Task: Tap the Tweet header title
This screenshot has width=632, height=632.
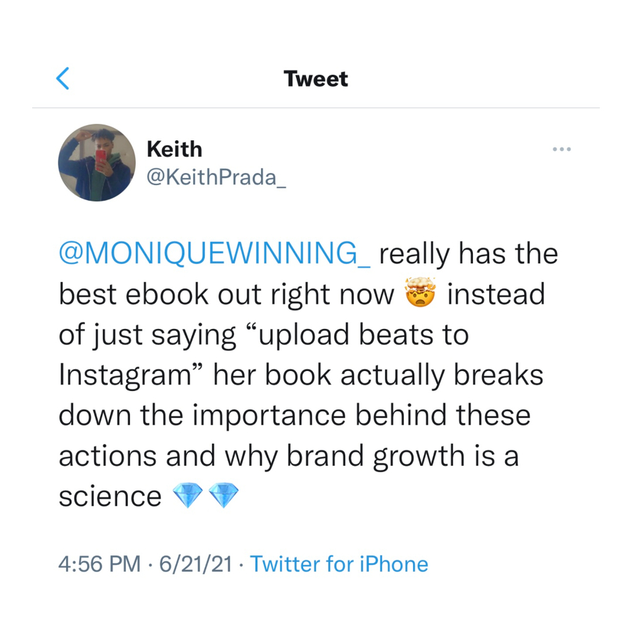Action: (316, 79)
